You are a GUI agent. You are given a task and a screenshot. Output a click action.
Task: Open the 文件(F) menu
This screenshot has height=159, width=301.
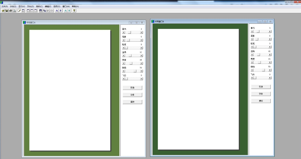click(x=5, y=6)
